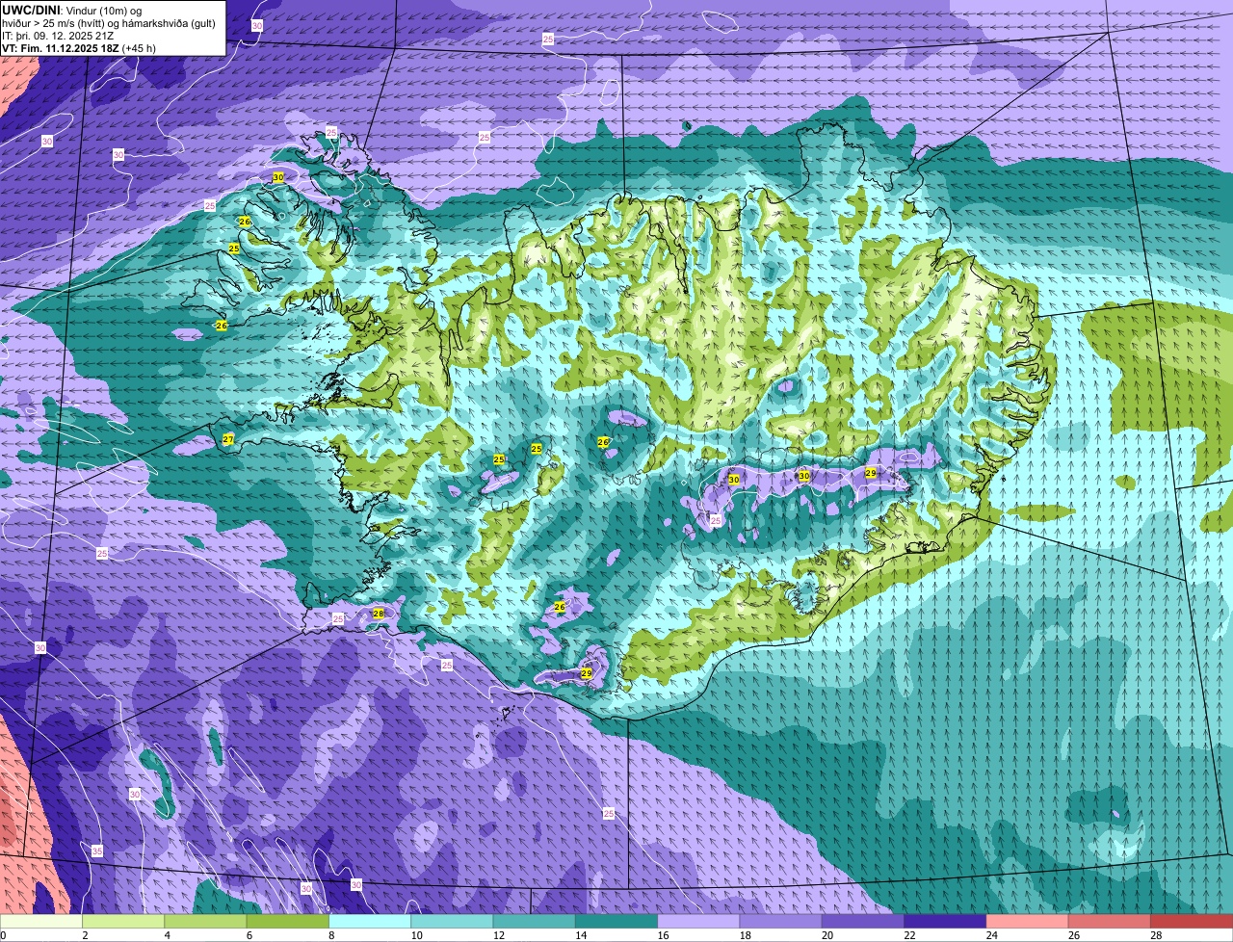
Task: Click the legend scale label 6
Action: coord(249,935)
